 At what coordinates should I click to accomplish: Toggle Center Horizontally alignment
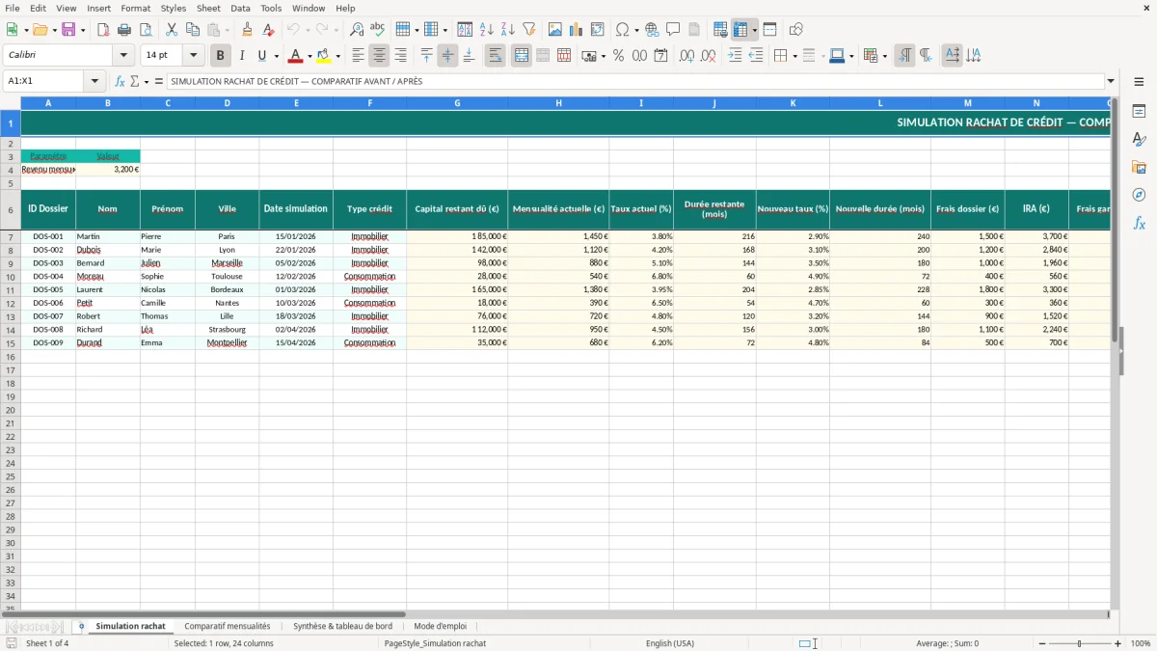pyautogui.click(x=379, y=56)
